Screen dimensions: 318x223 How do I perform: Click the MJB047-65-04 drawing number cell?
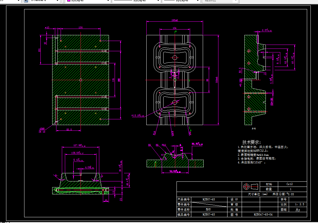point(263,215)
